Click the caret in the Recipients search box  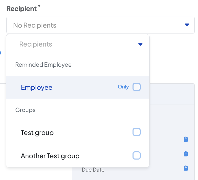coord(140,44)
